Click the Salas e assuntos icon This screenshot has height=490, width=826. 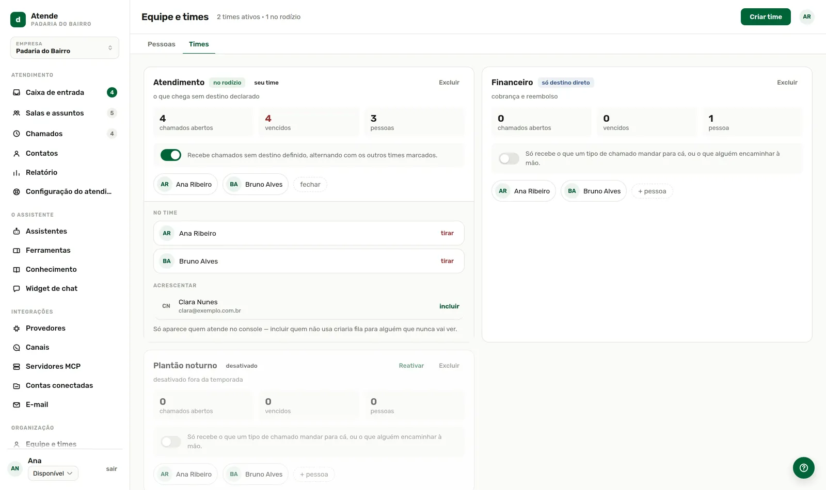tap(17, 113)
